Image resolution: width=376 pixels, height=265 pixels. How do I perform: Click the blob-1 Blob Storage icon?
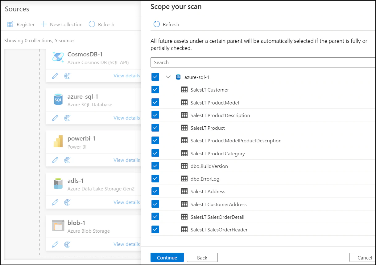(58, 226)
